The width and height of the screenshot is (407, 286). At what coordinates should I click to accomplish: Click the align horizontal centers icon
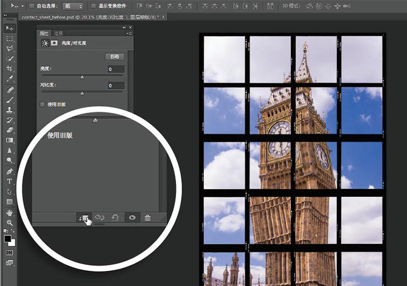pos(180,6)
